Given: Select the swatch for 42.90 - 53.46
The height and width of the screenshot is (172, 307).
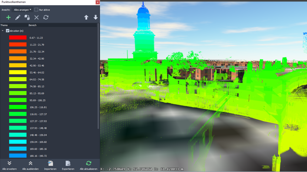Looking at the screenshot, I should coord(18,66).
